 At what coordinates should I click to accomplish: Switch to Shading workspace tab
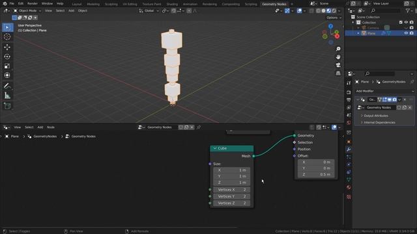coord(172,4)
